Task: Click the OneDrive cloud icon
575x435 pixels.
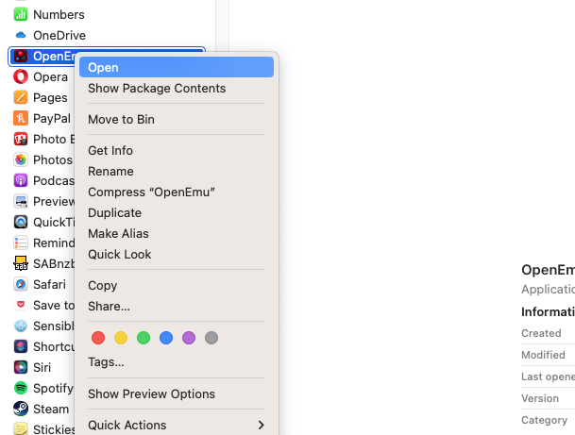Action: (x=21, y=35)
